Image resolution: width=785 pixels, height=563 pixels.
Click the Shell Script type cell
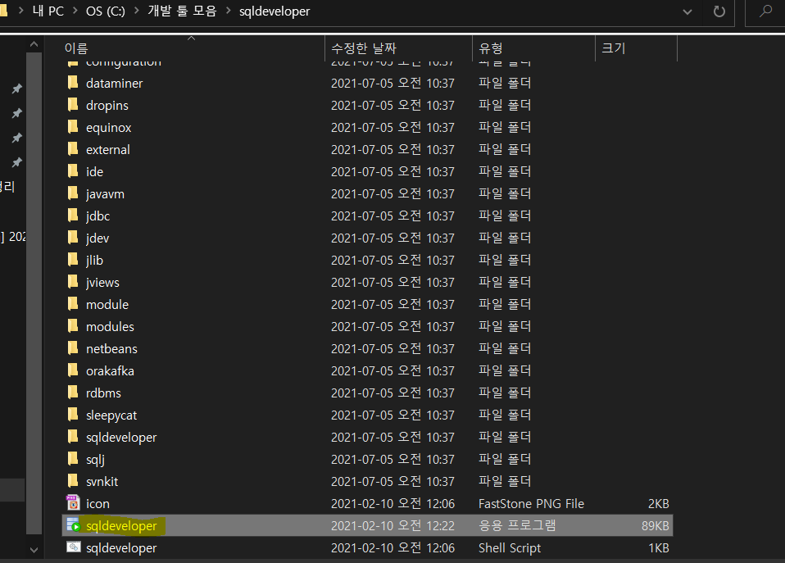510,548
